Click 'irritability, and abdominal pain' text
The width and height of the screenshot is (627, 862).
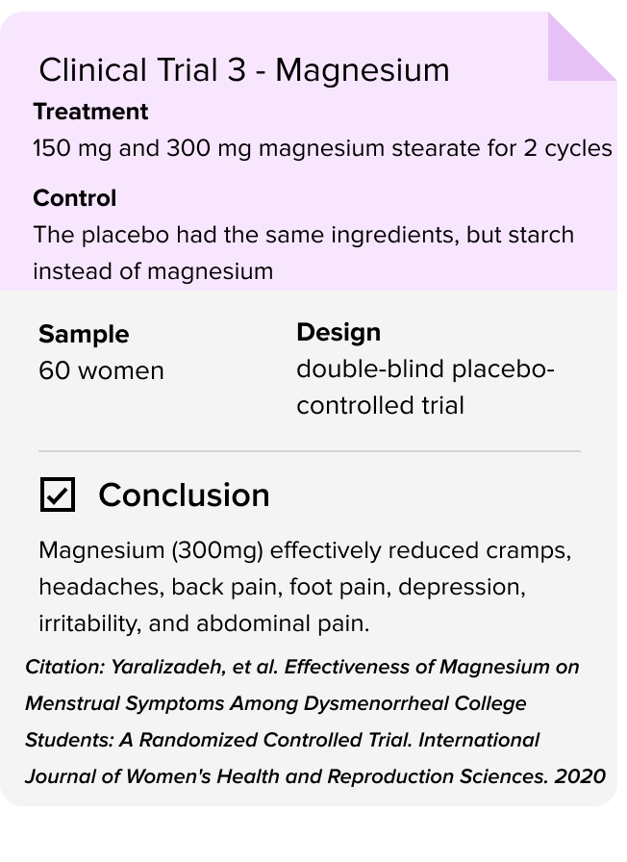(204, 623)
